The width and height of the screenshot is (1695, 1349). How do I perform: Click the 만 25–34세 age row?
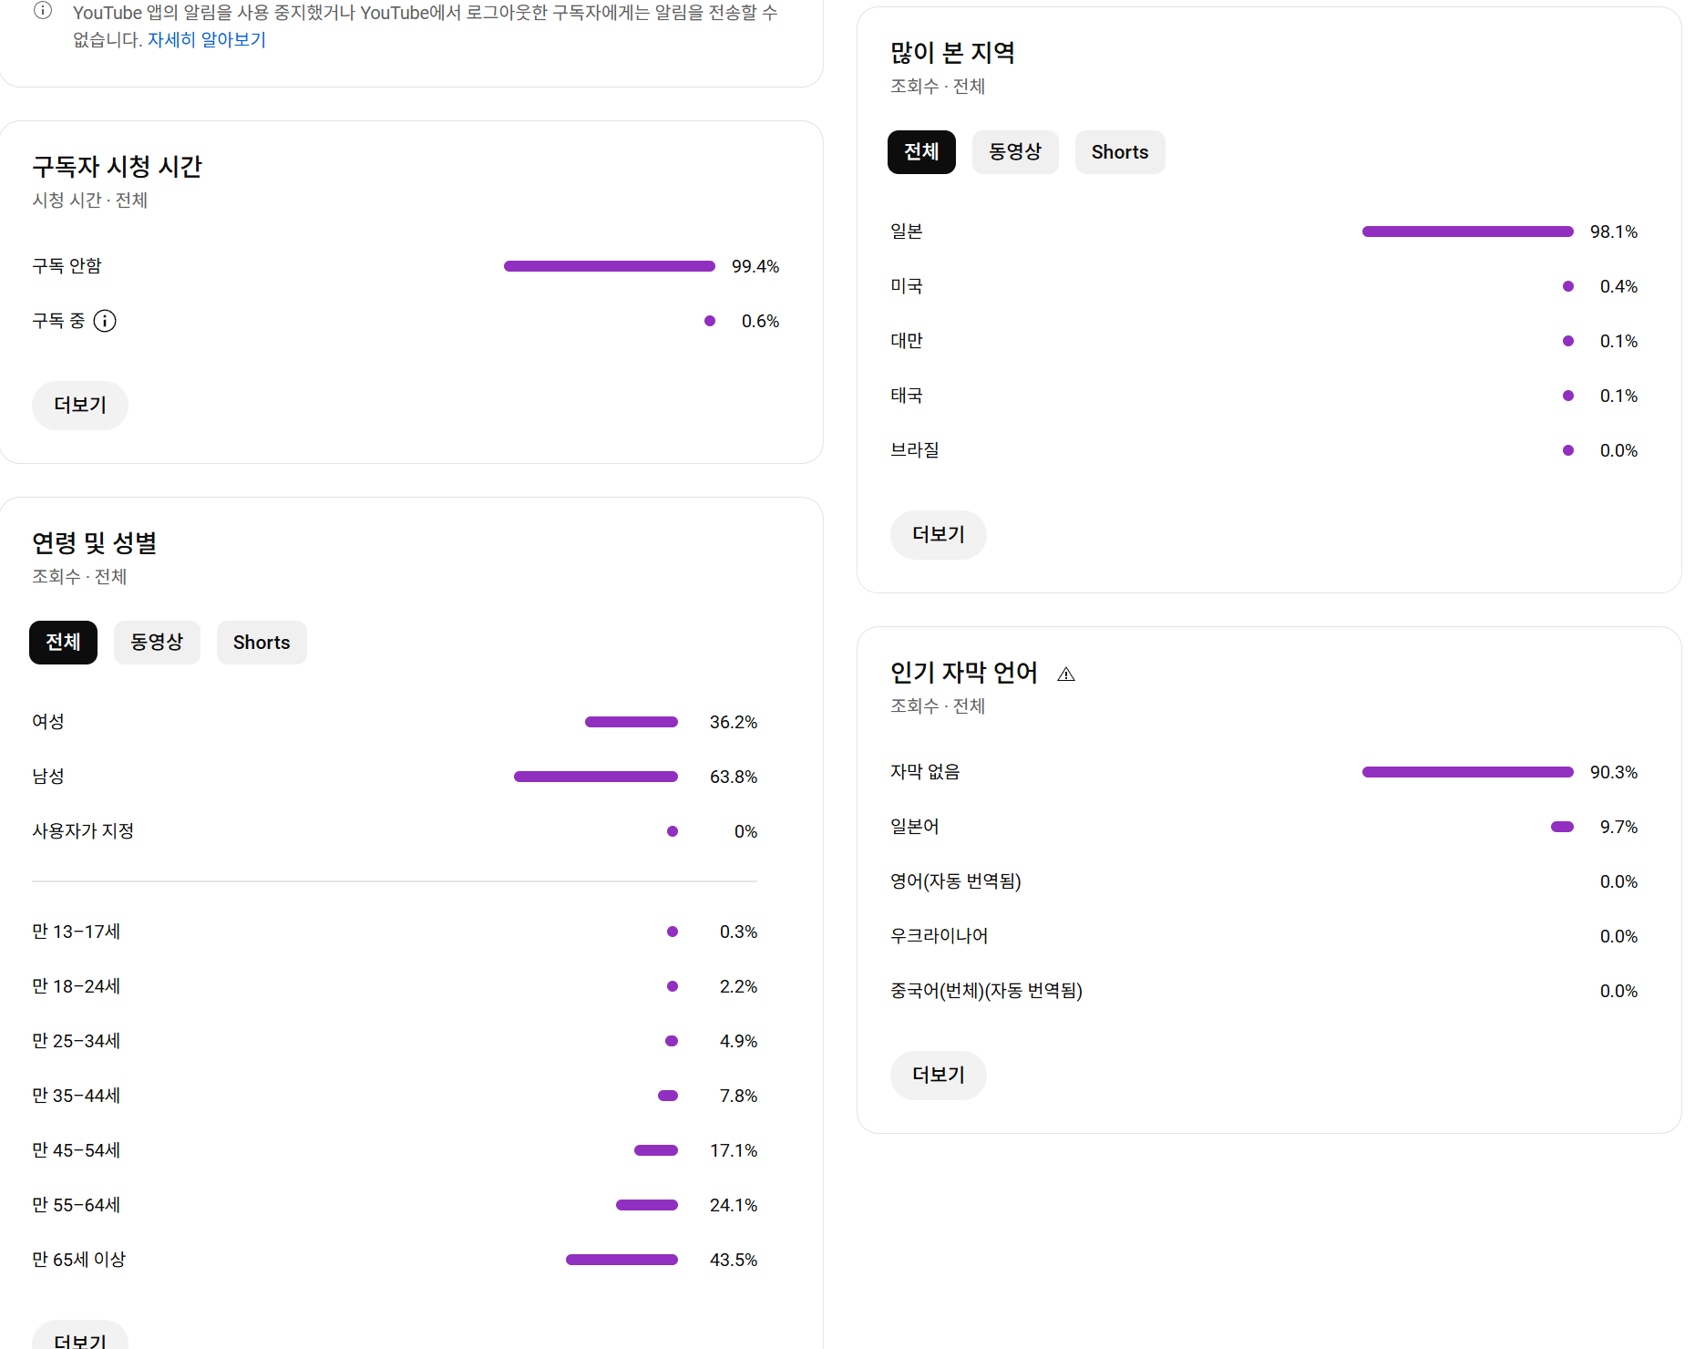(x=395, y=1041)
